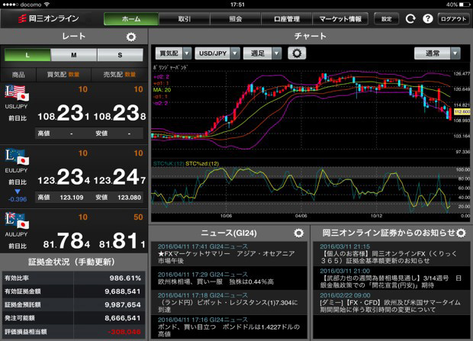Open notice 武部力也の週間為替相場見通し

click(x=391, y=278)
